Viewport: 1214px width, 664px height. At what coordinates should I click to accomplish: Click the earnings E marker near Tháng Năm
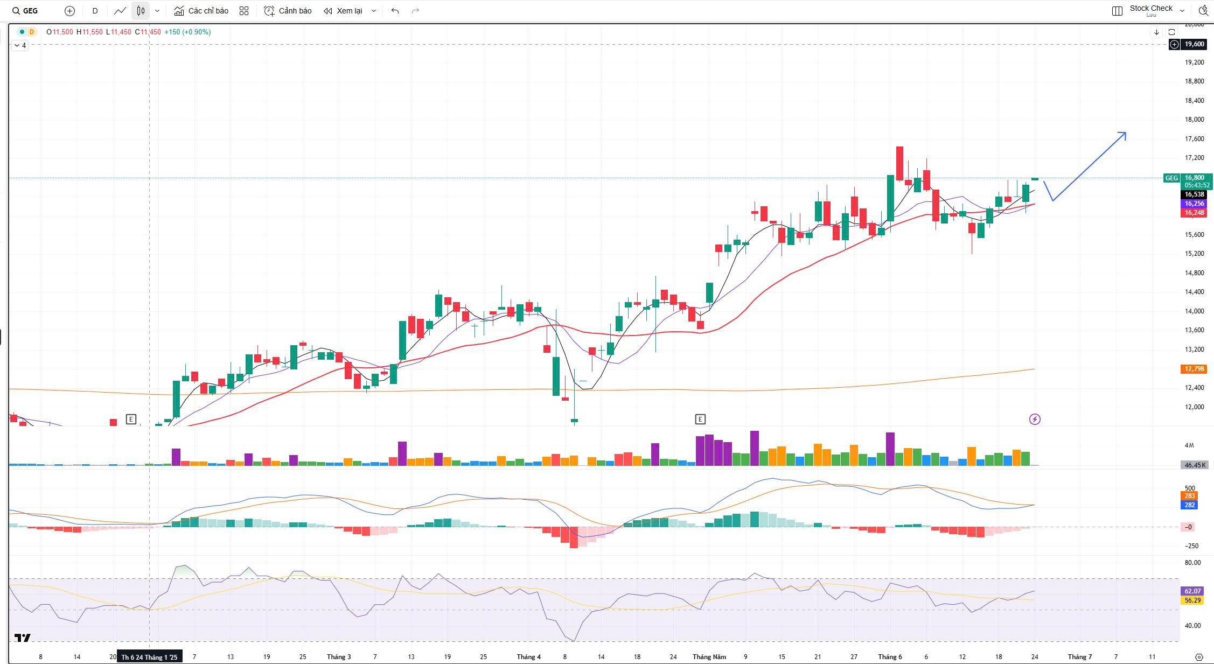(700, 419)
